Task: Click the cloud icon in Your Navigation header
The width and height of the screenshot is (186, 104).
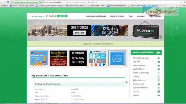Action: pyautogui.click(x=158, y=53)
